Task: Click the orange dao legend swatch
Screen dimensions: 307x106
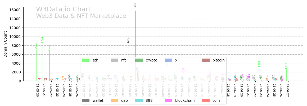Action: pyautogui.click(x=115, y=101)
